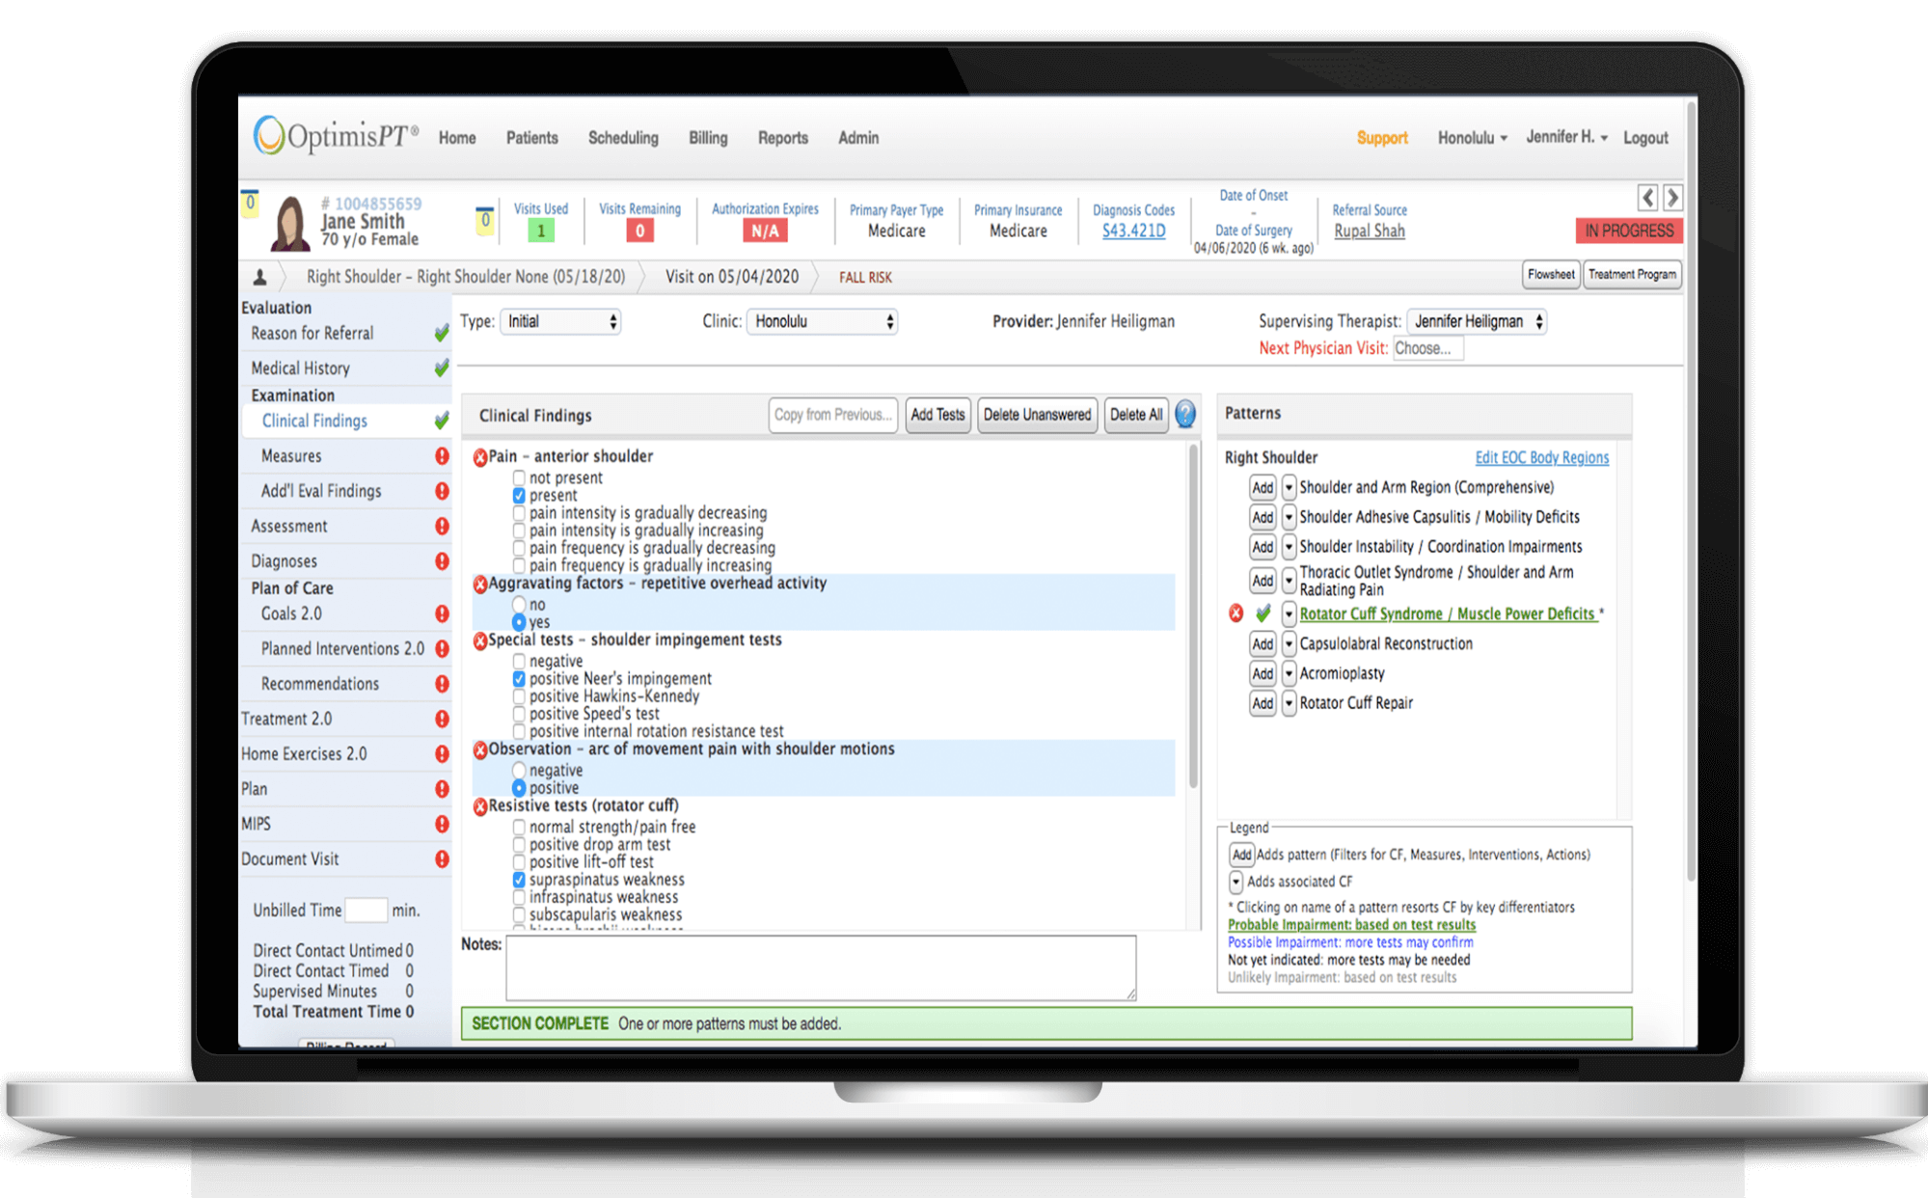Open the visit Type dropdown
Screen dimensions: 1928x1198
pyautogui.click(x=560, y=321)
